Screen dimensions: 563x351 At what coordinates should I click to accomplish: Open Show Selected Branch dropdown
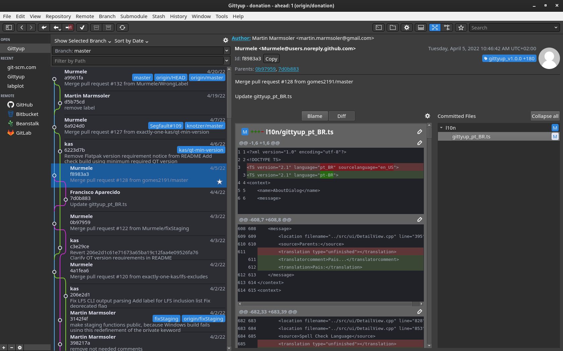83,41
